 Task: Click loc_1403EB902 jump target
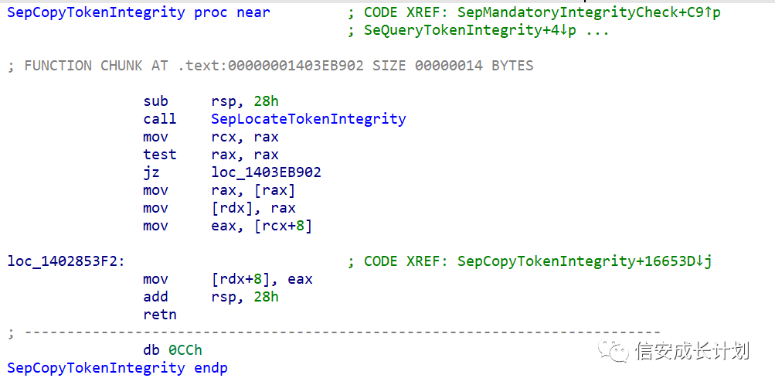point(266,172)
